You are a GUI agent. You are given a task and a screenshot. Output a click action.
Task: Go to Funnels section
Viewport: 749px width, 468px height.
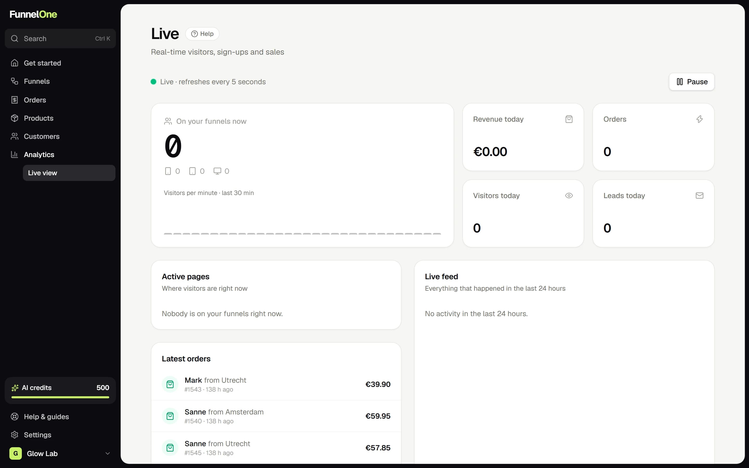click(60, 81)
